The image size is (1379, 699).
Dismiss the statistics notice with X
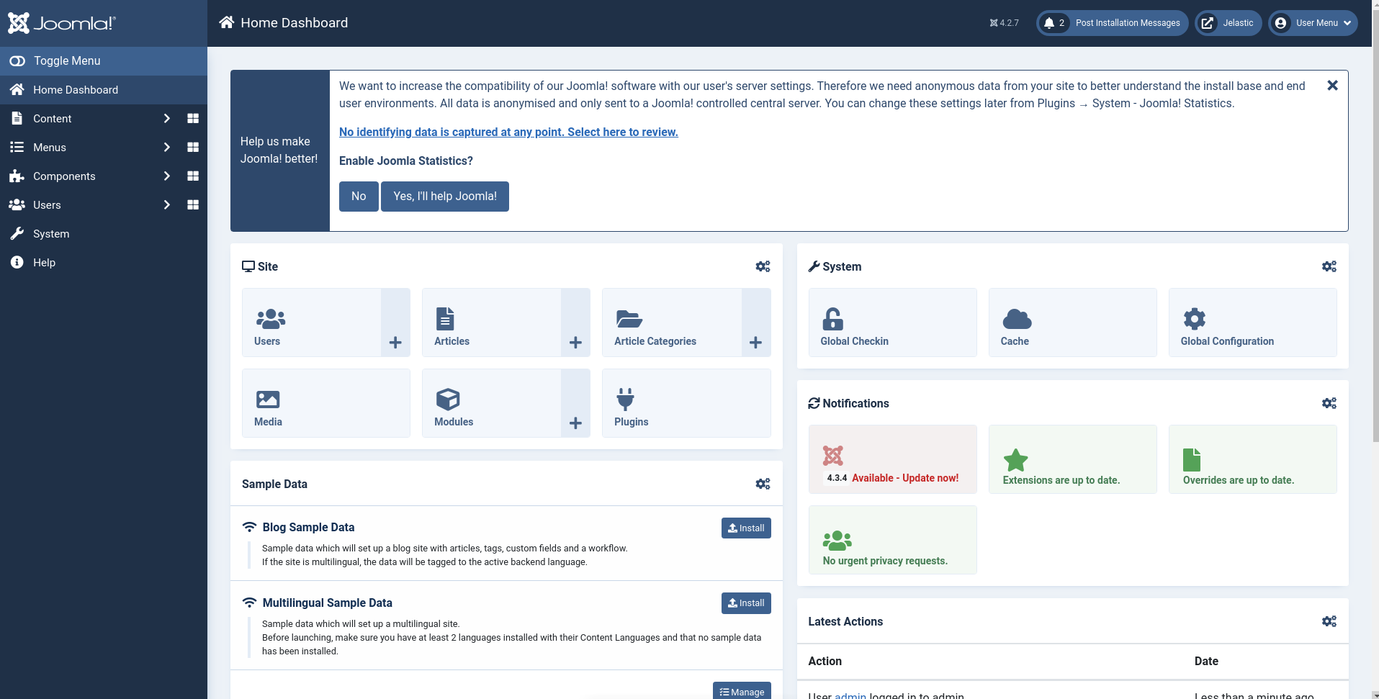coord(1332,86)
